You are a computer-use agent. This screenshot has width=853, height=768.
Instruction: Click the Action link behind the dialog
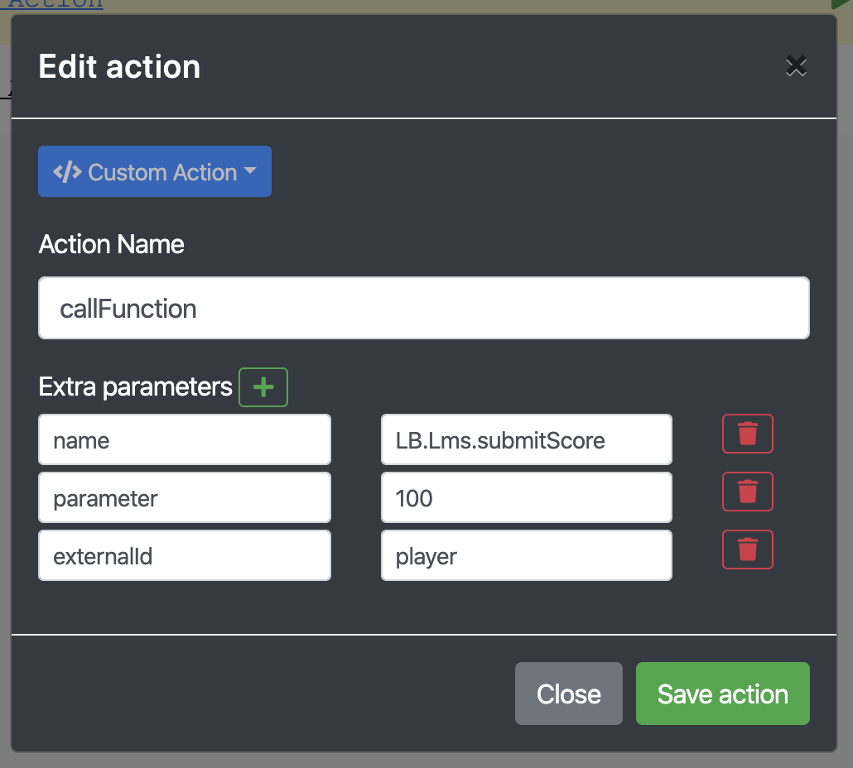56,4
